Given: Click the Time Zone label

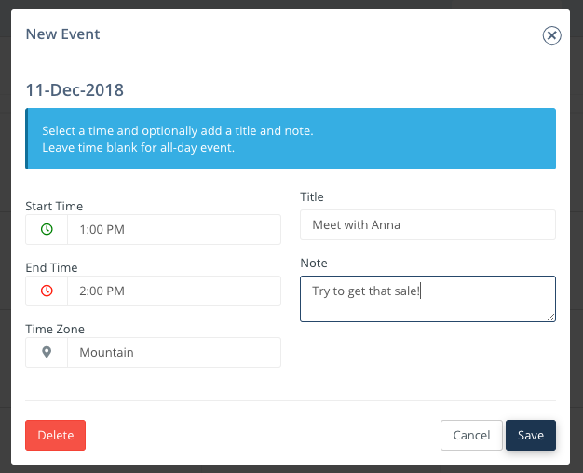Looking at the screenshot, I should coord(55,329).
